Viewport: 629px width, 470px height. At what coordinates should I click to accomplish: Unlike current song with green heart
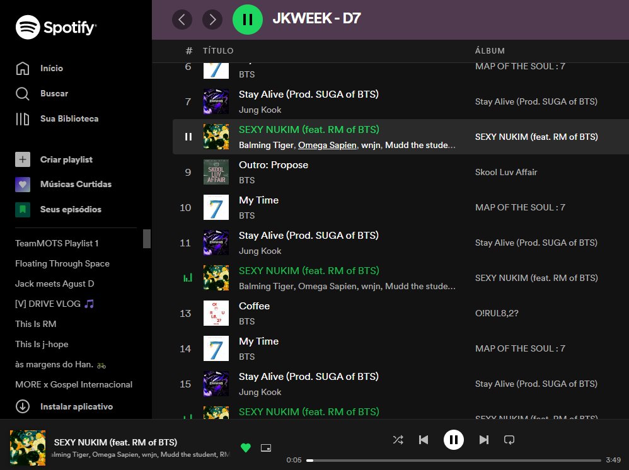tap(246, 447)
